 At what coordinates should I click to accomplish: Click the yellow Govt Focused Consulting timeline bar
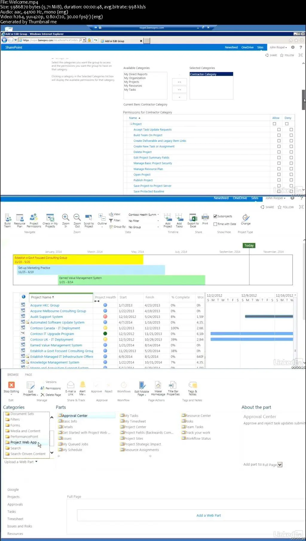(78, 260)
